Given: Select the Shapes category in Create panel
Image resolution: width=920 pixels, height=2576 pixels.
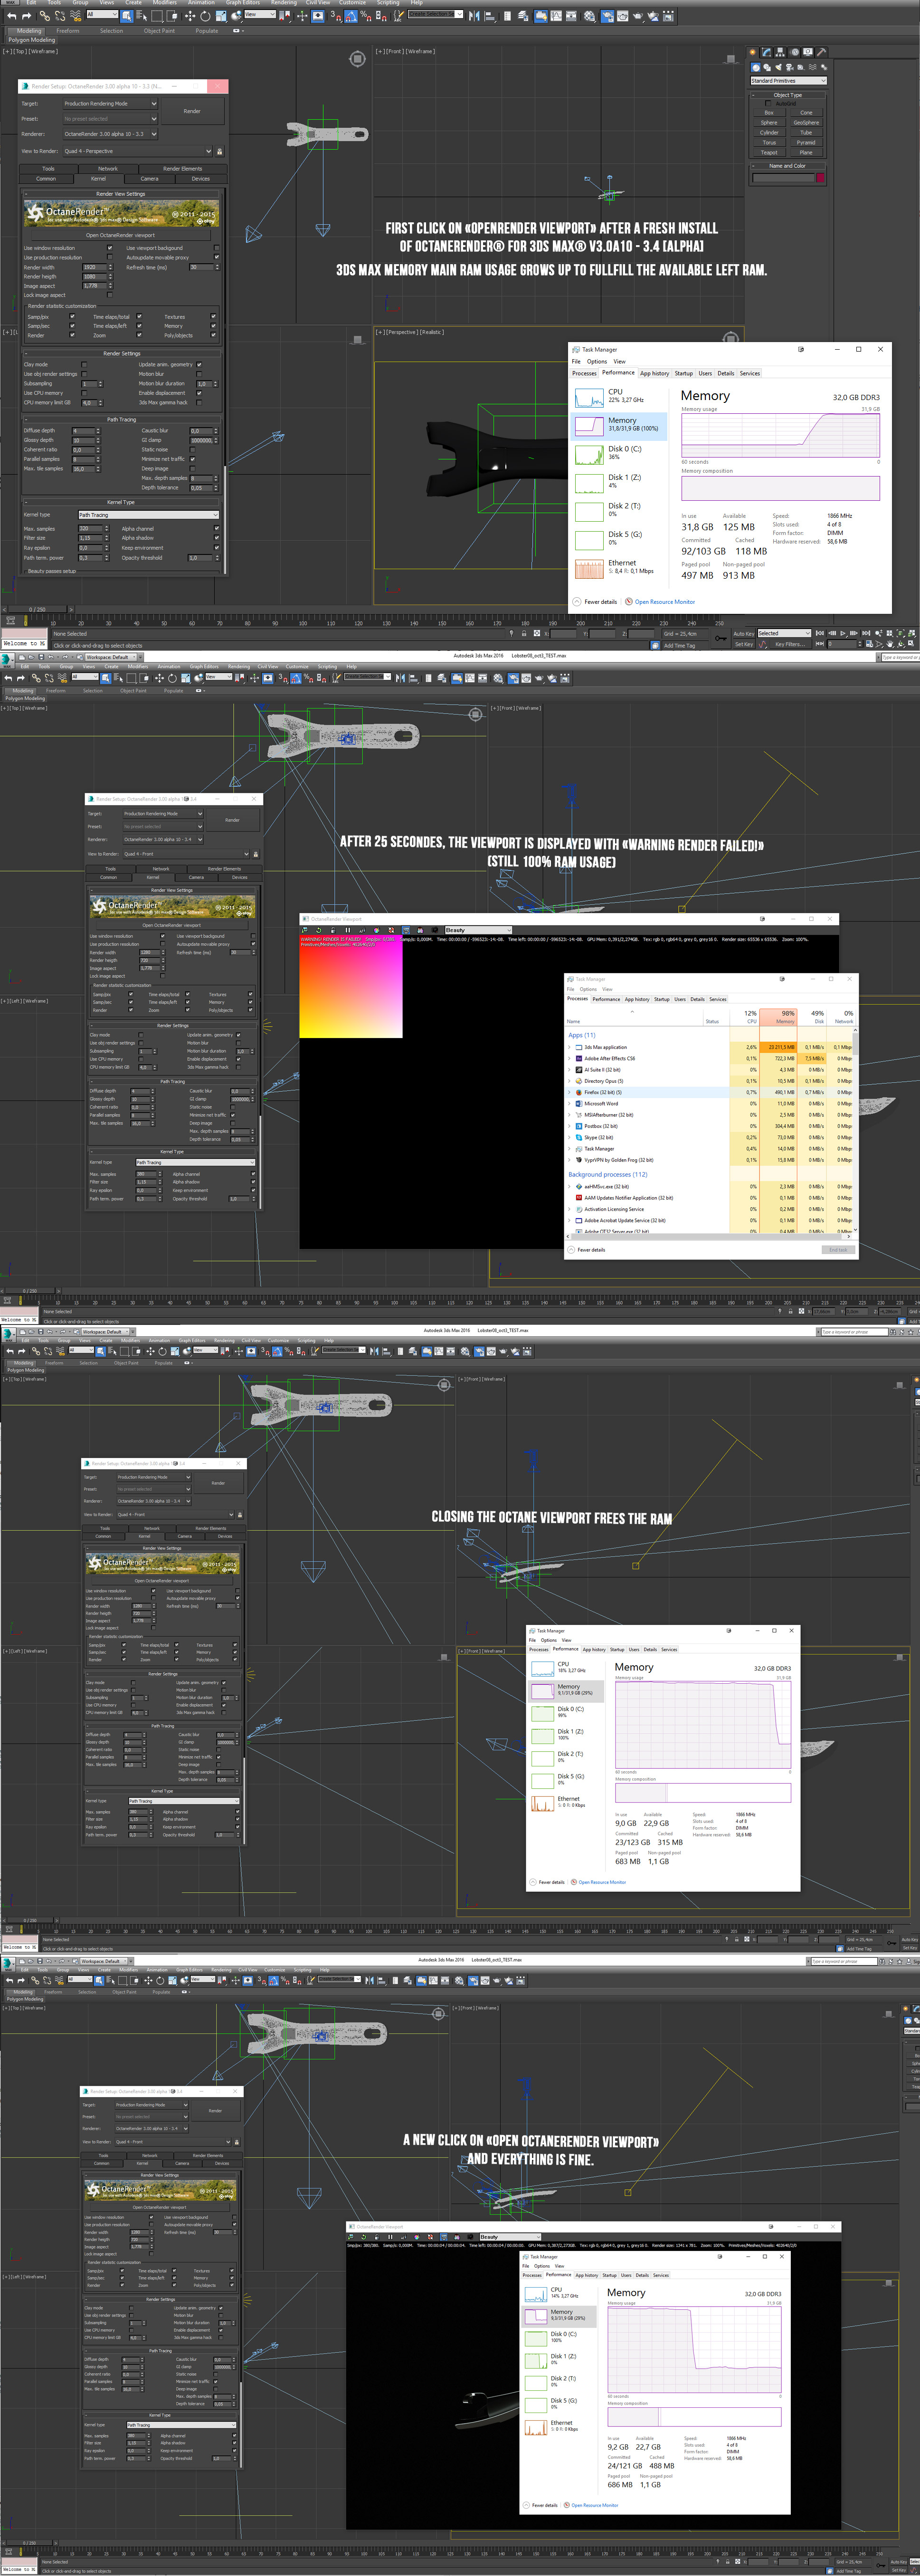Looking at the screenshot, I should pos(767,68).
